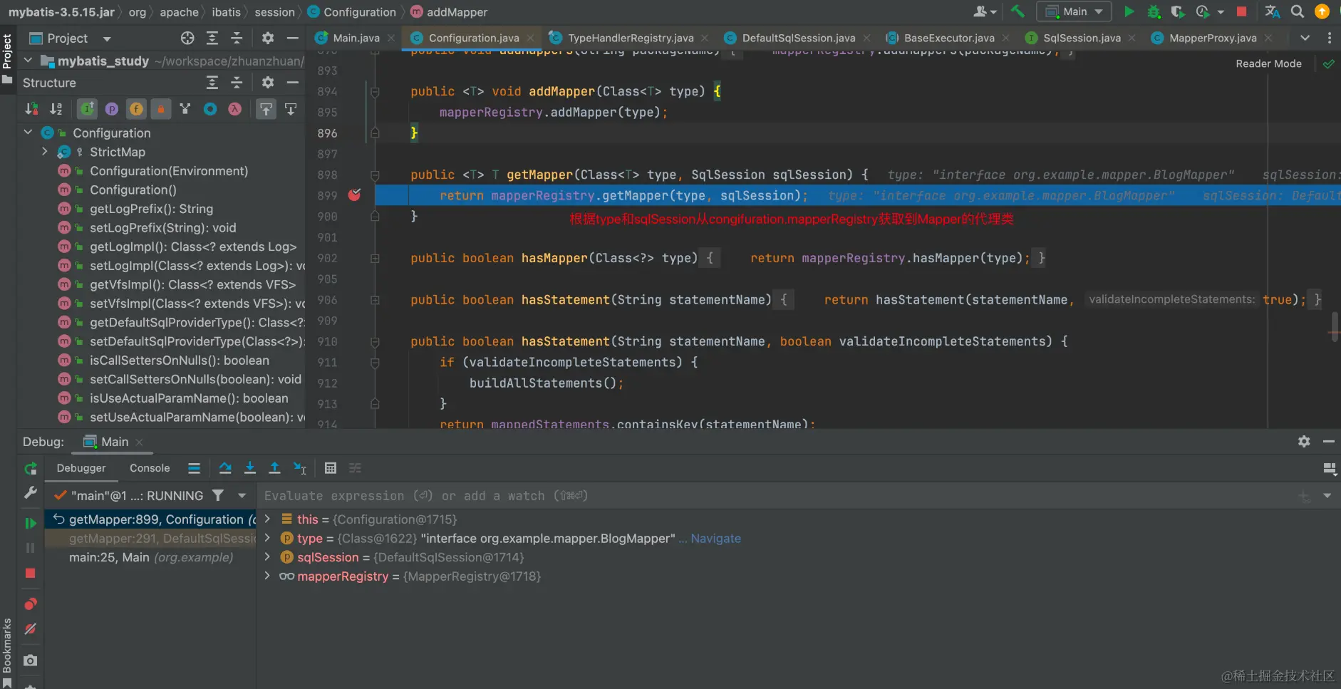The height and width of the screenshot is (689, 1341).
Task: Resume program in debug sidebar
Action: pyautogui.click(x=30, y=523)
